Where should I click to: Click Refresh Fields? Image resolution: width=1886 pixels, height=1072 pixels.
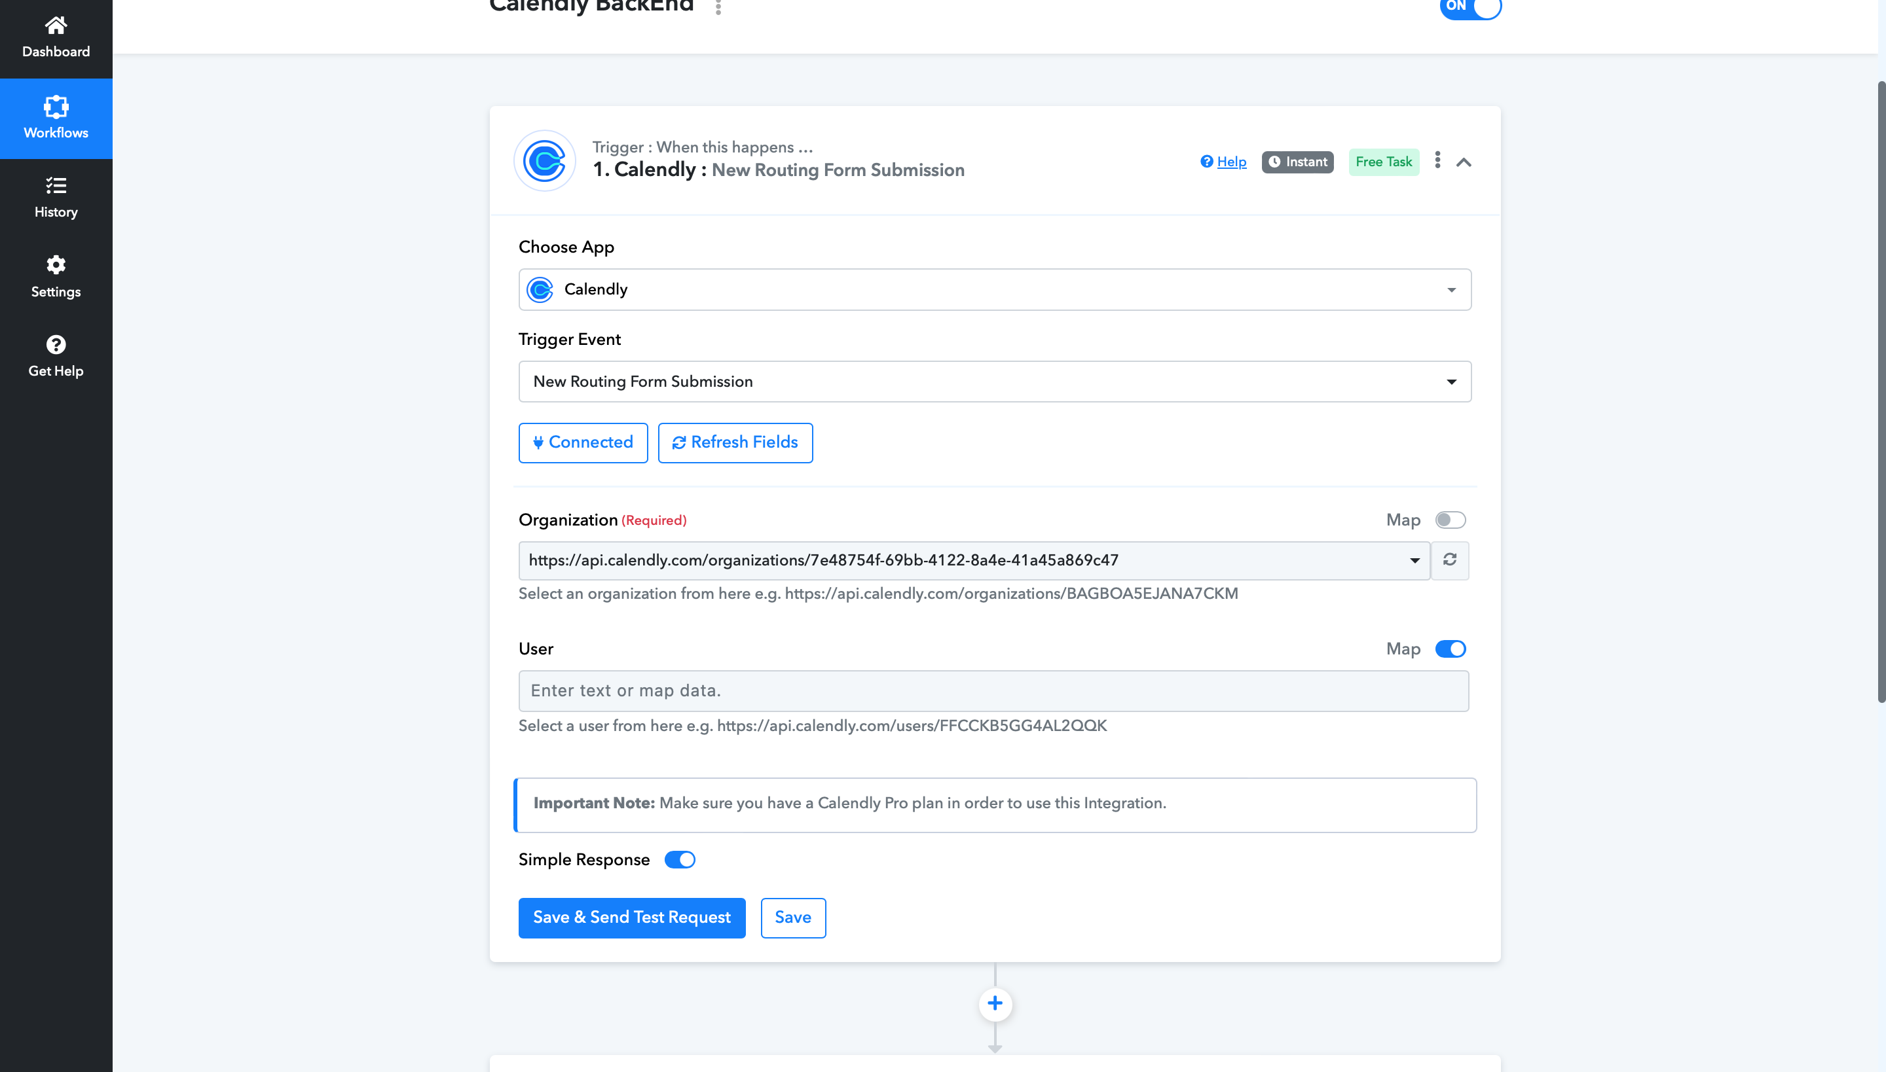735,442
